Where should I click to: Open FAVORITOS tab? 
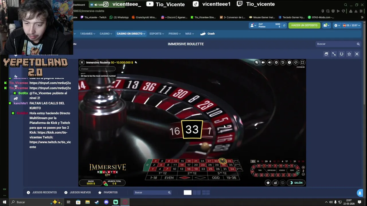coord(108,193)
